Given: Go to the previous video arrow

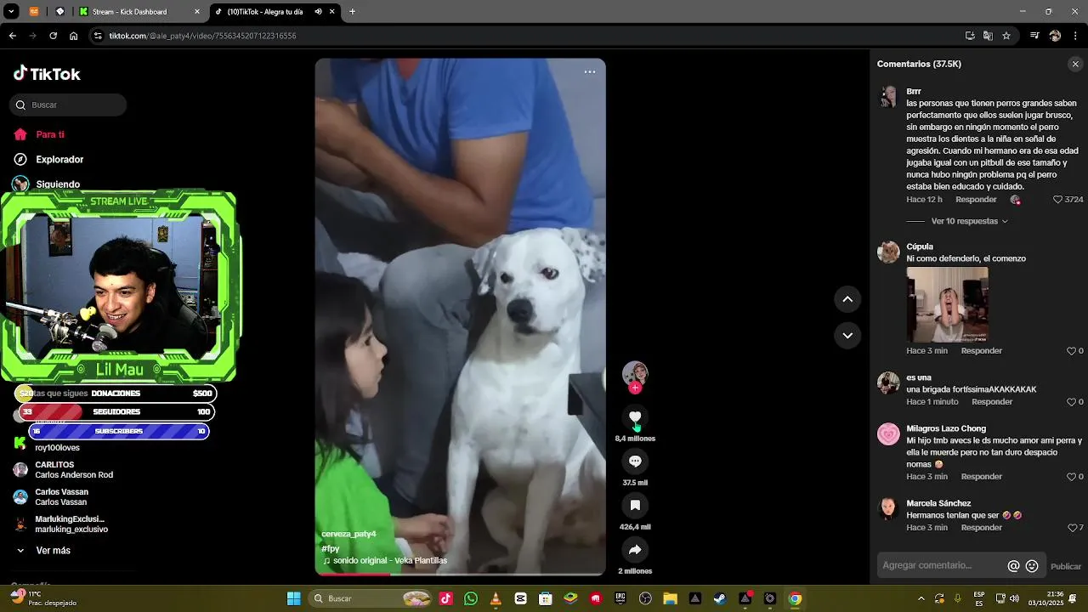Looking at the screenshot, I should point(847,299).
